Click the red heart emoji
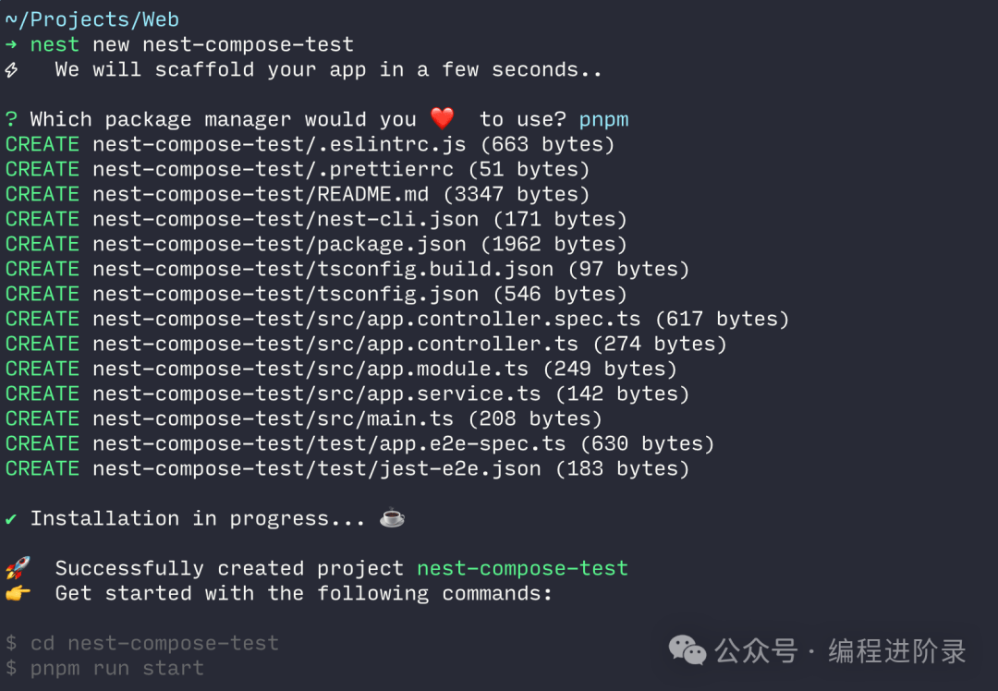998x691 pixels. point(443,118)
